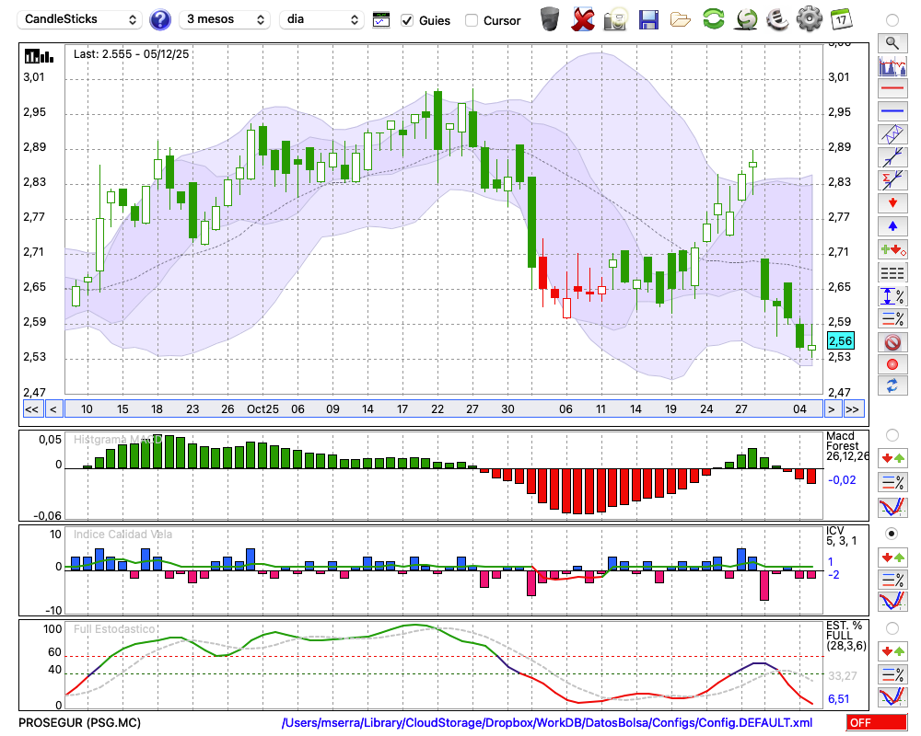
Task: Select the red horizontal line tool
Action: click(892, 88)
